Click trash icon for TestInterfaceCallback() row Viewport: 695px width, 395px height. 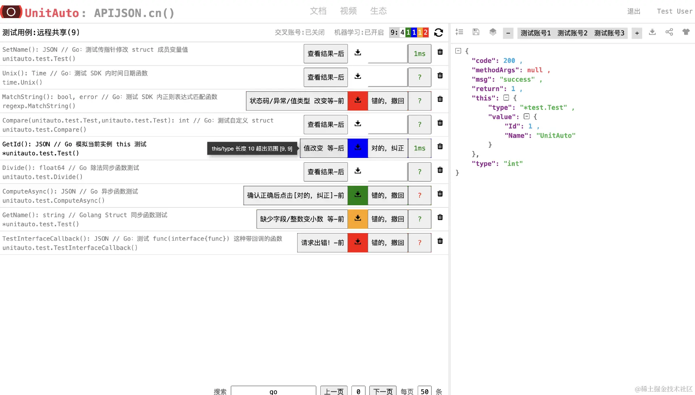tap(440, 241)
